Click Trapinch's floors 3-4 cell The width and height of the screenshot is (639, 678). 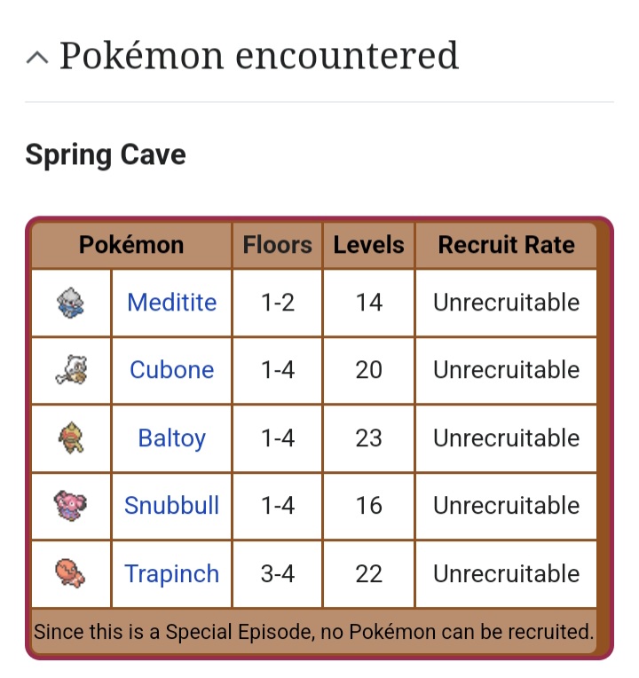click(x=278, y=574)
